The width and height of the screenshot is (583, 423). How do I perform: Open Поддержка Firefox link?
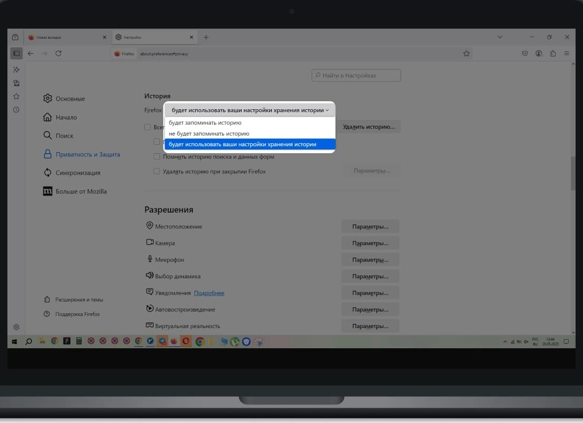72,314
